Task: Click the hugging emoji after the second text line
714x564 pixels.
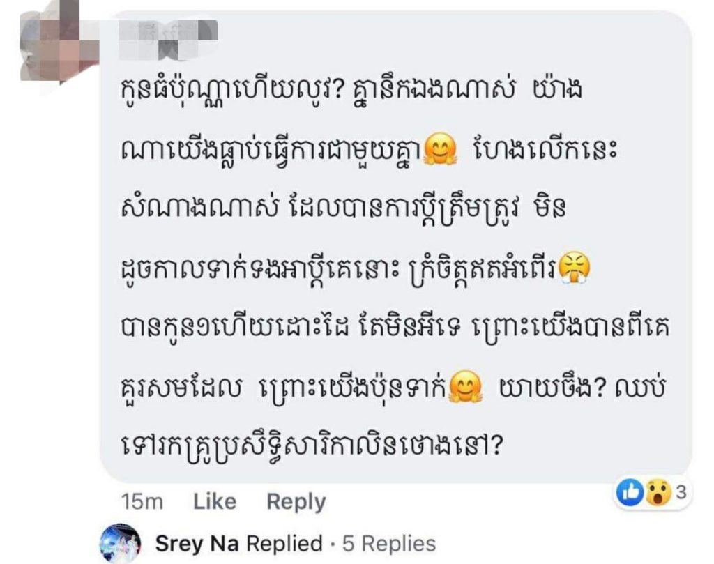Action: 440,150
